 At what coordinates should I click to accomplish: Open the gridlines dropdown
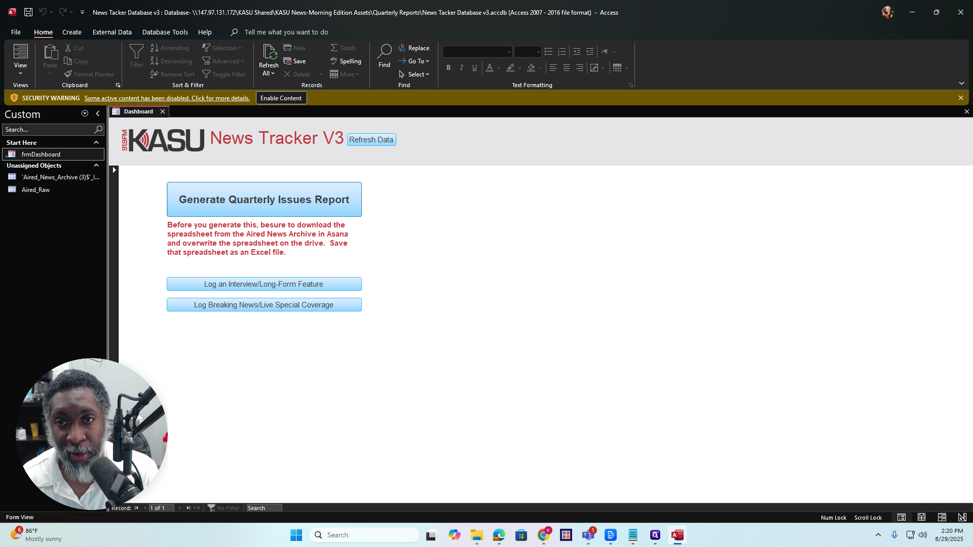pyautogui.click(x=626, y=67)
